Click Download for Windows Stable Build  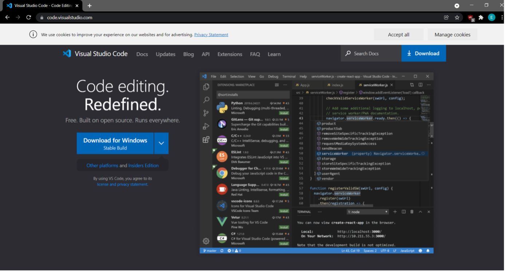coord(115,143)
